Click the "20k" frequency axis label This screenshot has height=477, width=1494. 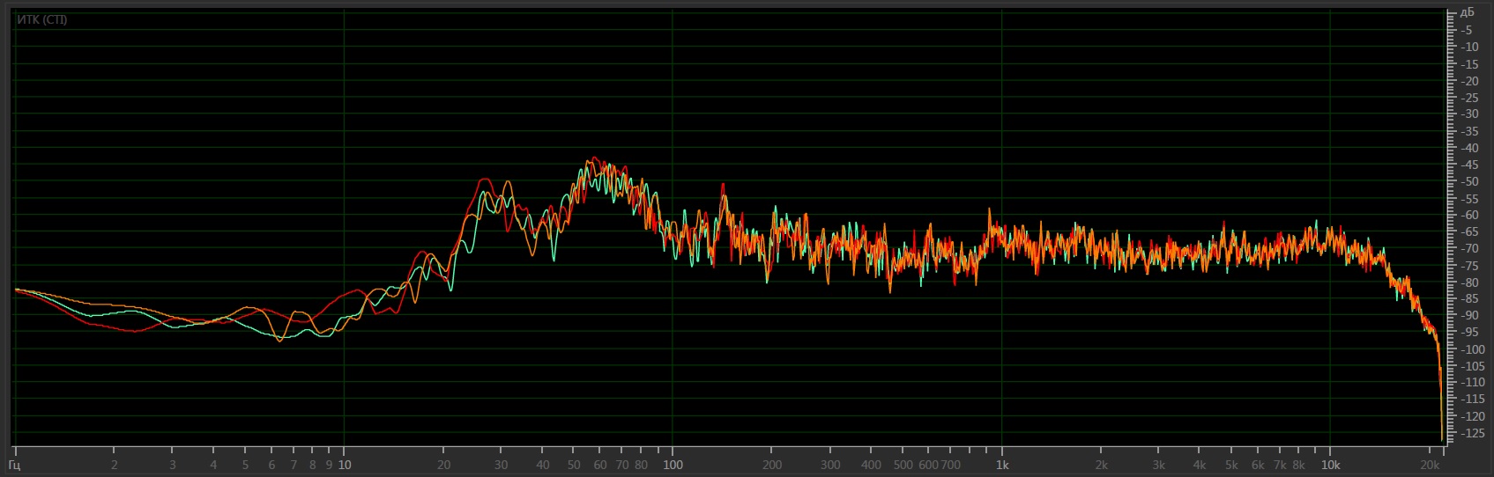pyautogui.click(x=1430, y=465)
